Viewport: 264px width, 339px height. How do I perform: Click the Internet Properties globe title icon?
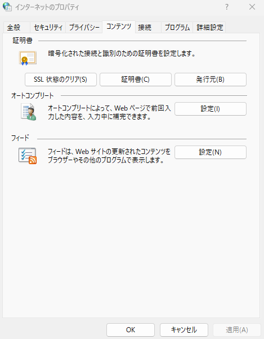pos(7,7)
